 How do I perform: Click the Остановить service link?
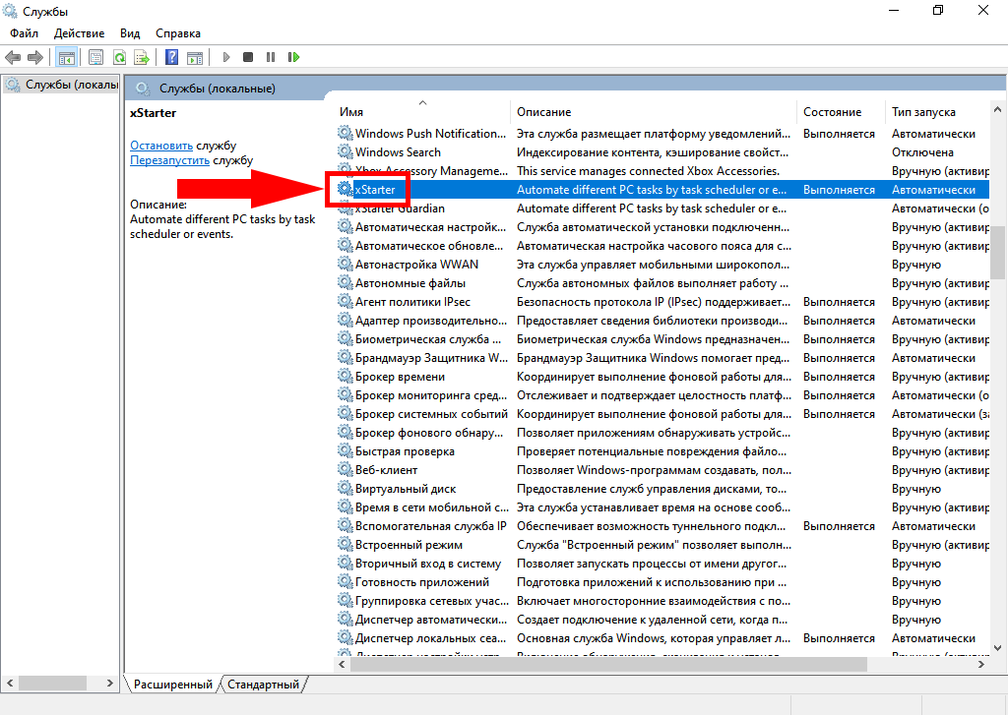pyautogui.click(x=161, y=146)
